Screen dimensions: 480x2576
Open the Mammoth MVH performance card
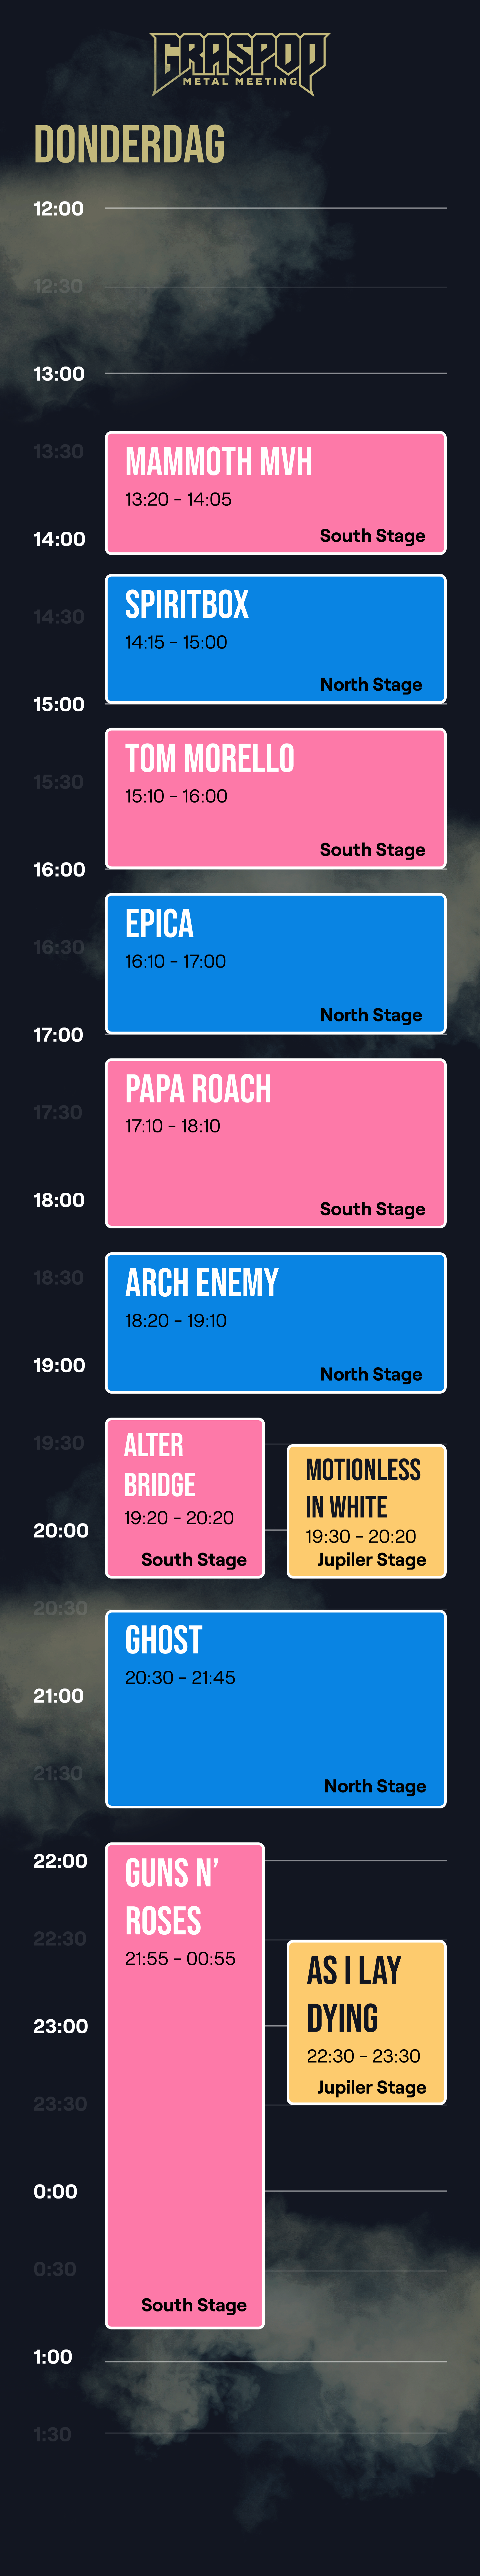click(x=276, y=493)
